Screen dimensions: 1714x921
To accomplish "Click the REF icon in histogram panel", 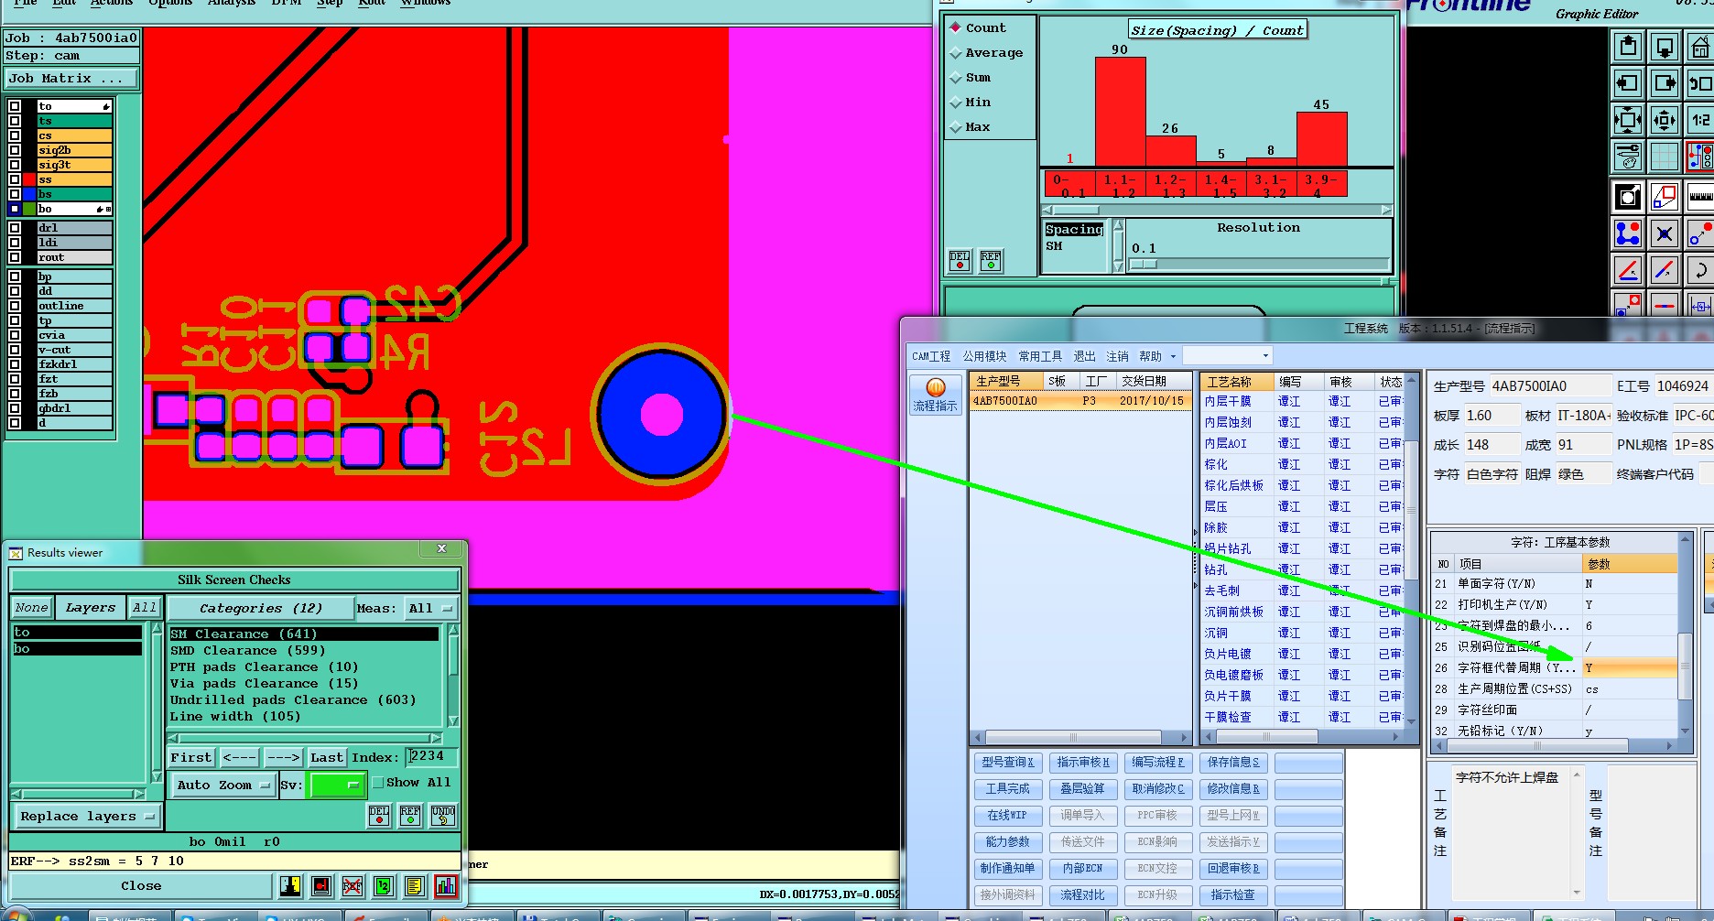I will coord(991,261).
